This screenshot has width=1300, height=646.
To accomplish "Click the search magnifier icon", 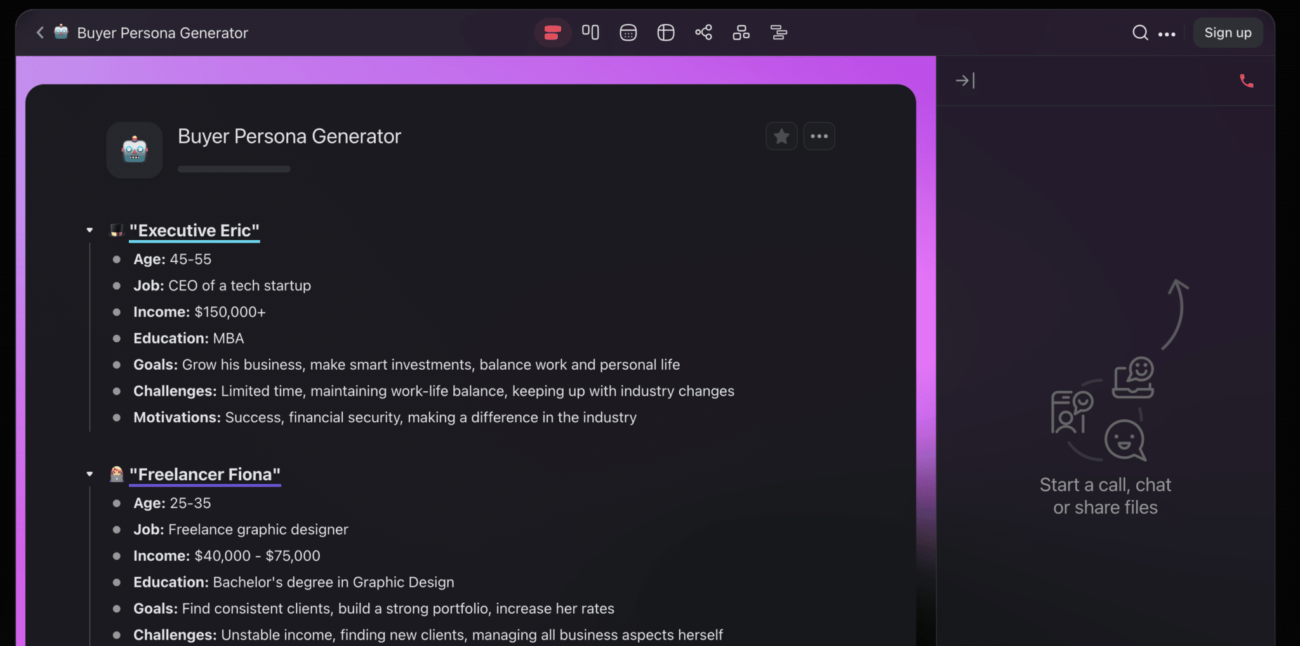I will click(x=1140, y=33).
